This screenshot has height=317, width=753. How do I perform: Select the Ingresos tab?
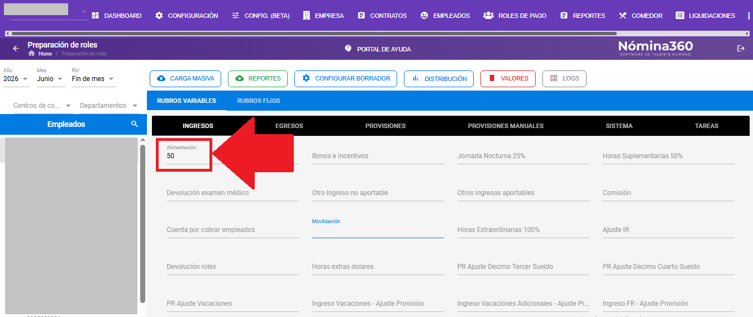coord(198,126)
